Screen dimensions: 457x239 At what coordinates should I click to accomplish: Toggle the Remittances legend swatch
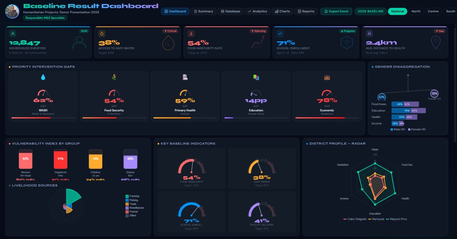click(x=127, y=208)
